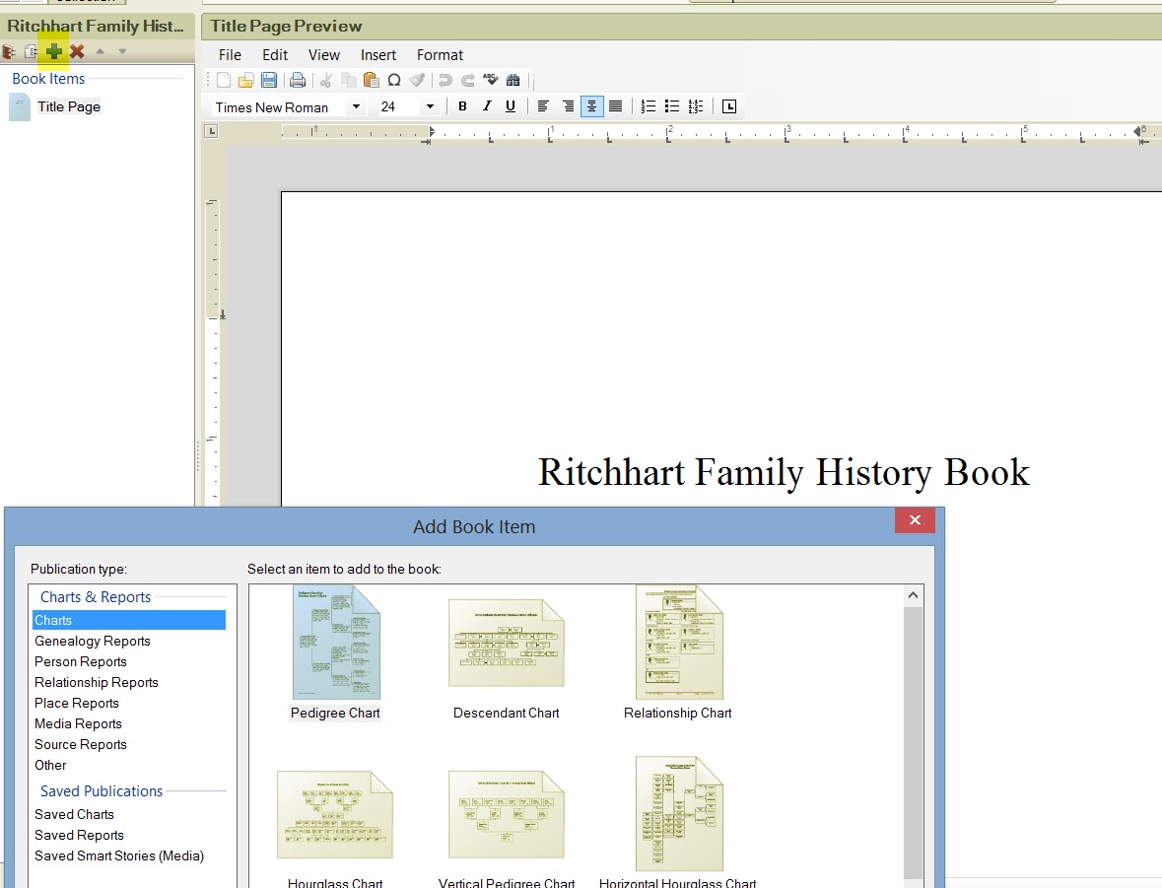This screenshot has height=888, width=1162.
Task: Apply bulleted list formatting
Action: pos(672,106)
